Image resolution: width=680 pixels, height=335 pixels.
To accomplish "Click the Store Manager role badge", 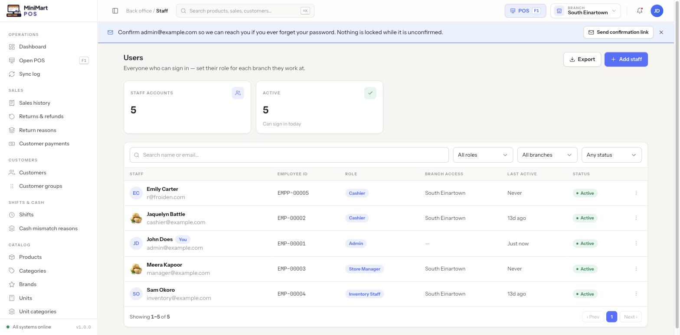I will click(x=365, y=269).
